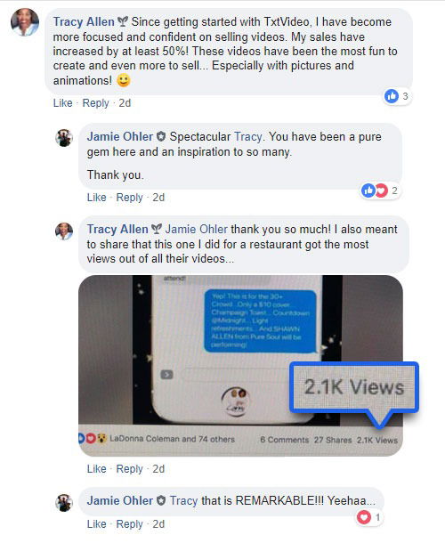The image size is (445, 543).
Task: Click Jamie Ohler's avatar on the Spectacular comment
Action: click(64, 138)
